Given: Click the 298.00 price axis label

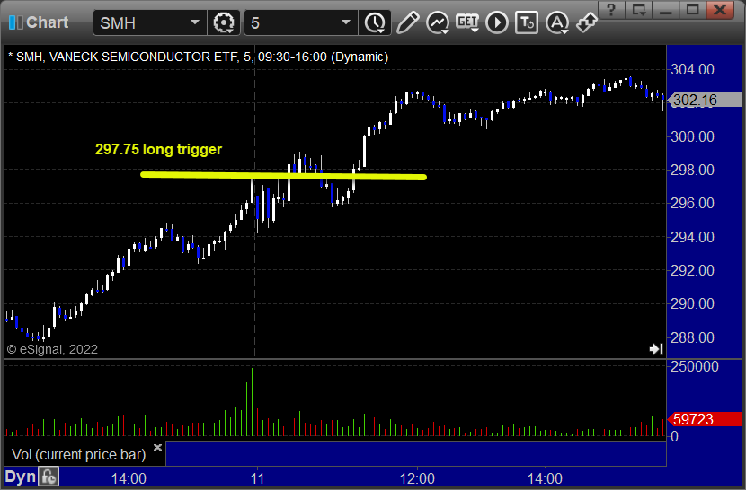Looking at the screenshot, I should [x=692, y=170].
